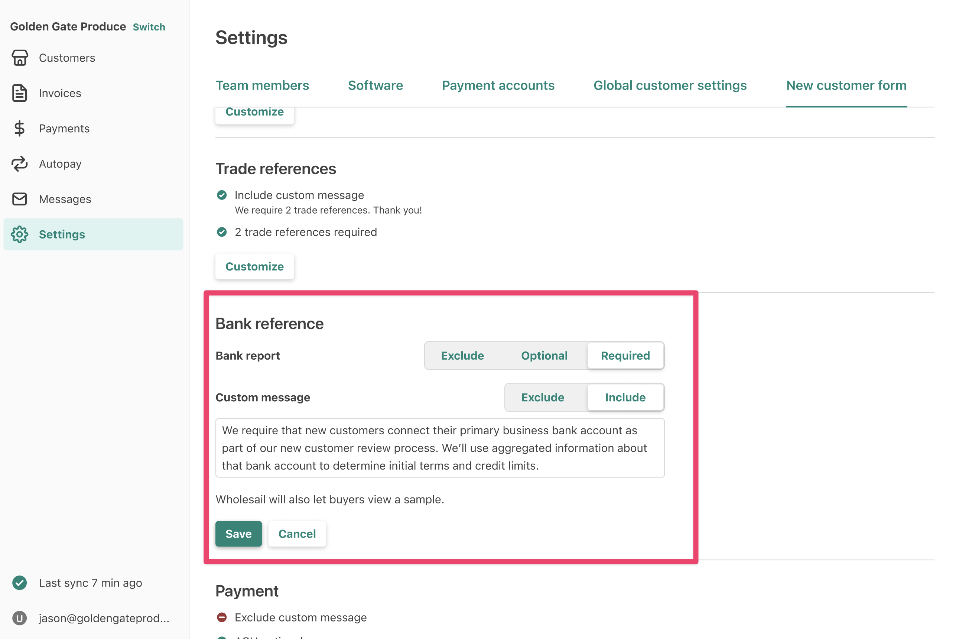Select Payments in the sidebar
959x639 pixels.
(64, 129)
